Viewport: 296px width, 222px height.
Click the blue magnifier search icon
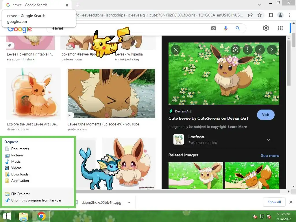coord(238,28)
